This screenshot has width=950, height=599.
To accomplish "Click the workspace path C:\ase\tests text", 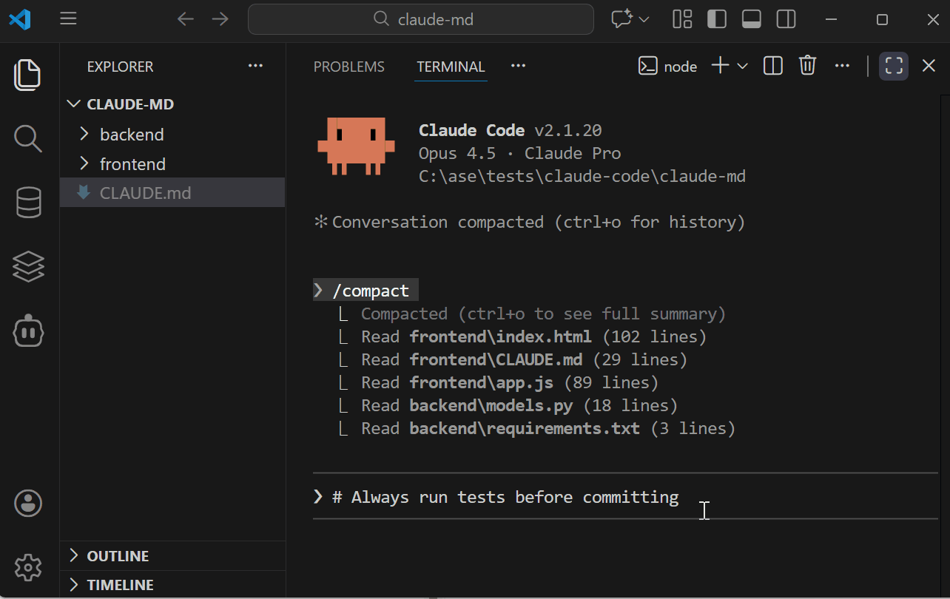I will pos(582,176).
